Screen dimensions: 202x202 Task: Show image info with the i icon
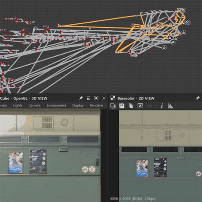[162, 106]
